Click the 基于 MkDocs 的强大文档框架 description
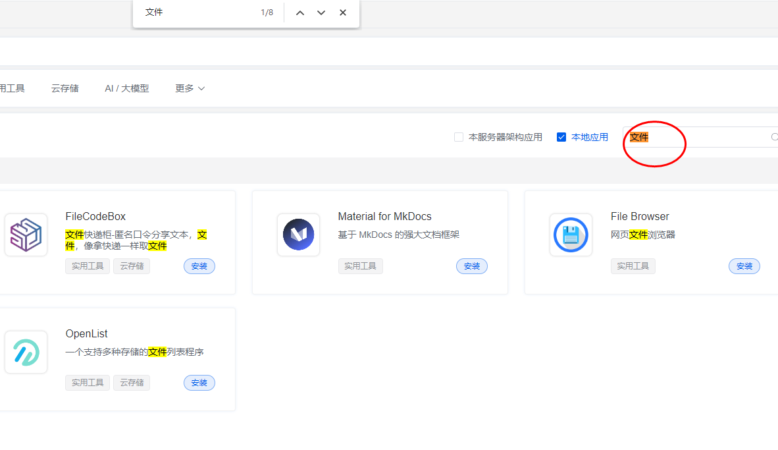778x450 pixels. tap(399, 235)
